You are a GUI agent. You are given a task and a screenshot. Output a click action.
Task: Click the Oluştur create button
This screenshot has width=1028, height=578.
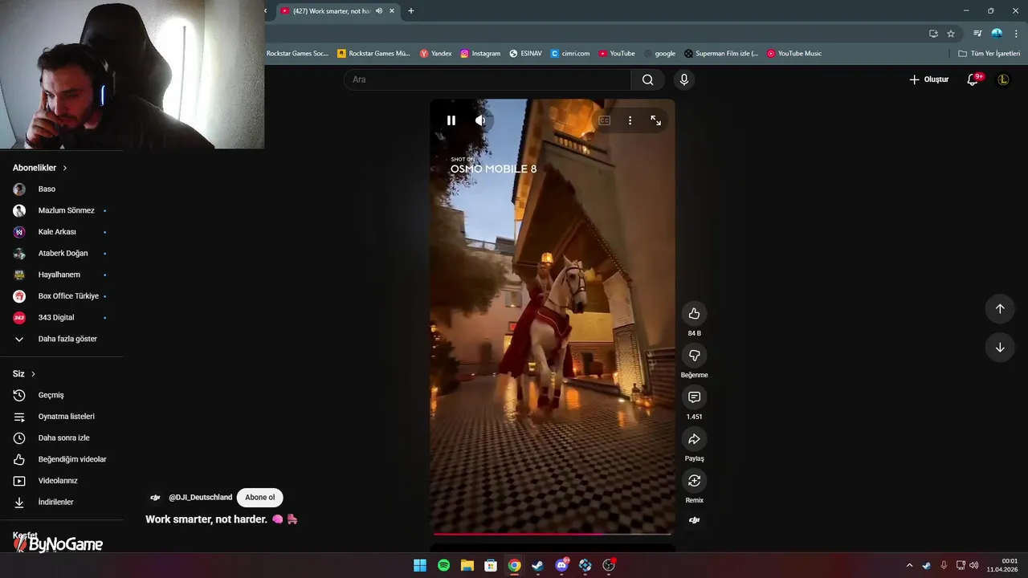click(929, 79)
